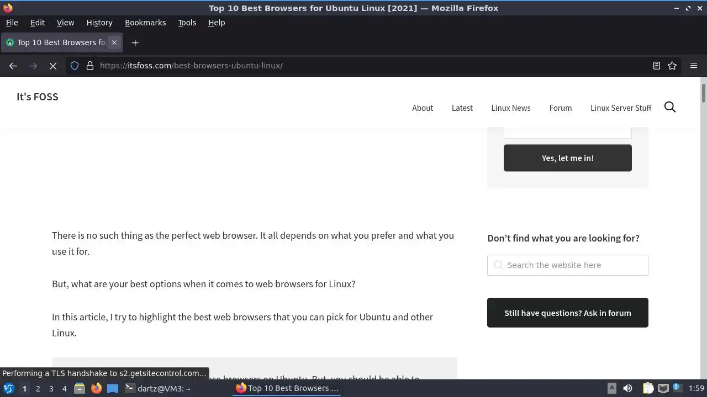Select the Top 10 Best Browsers tab
This screenshot has width=707, height=397.
tap(61, 42)
